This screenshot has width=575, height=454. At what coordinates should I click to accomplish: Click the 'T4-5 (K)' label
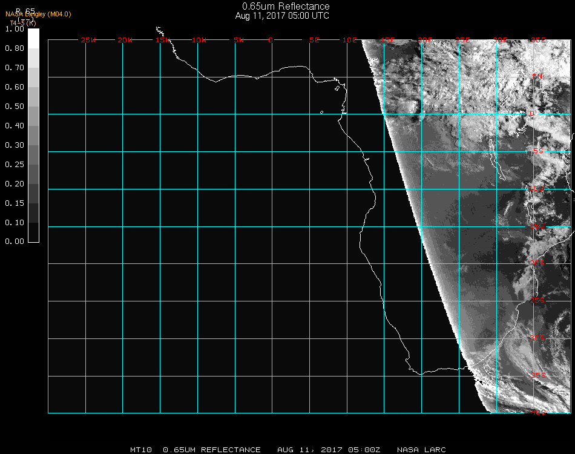click(x=23, y=23)
